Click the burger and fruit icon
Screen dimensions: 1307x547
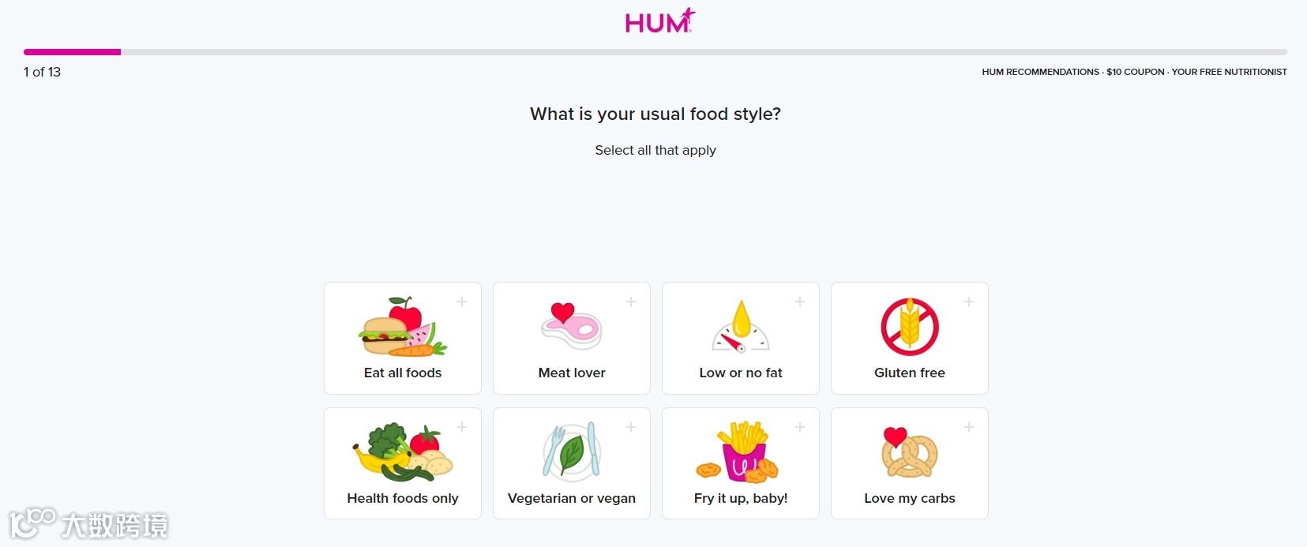click(x=403, y=328)
